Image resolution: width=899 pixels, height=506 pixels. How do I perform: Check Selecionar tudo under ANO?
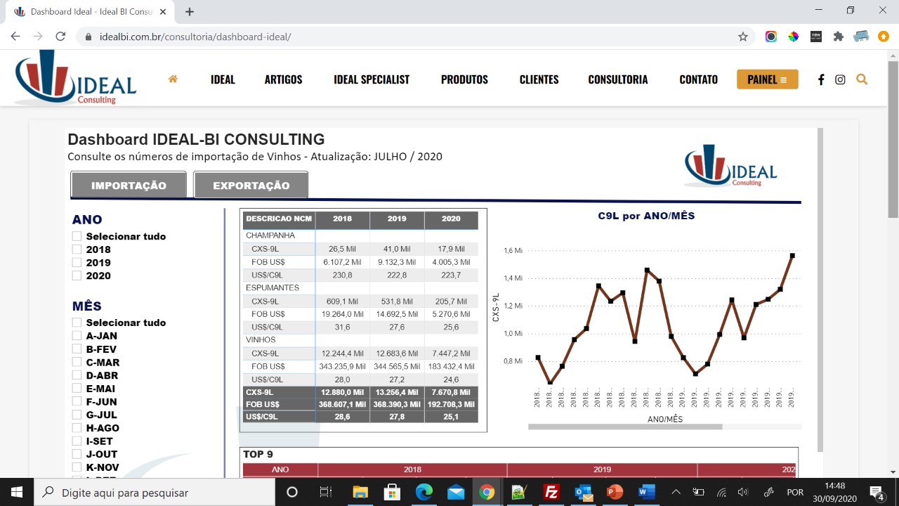click(x=77, y=236)
